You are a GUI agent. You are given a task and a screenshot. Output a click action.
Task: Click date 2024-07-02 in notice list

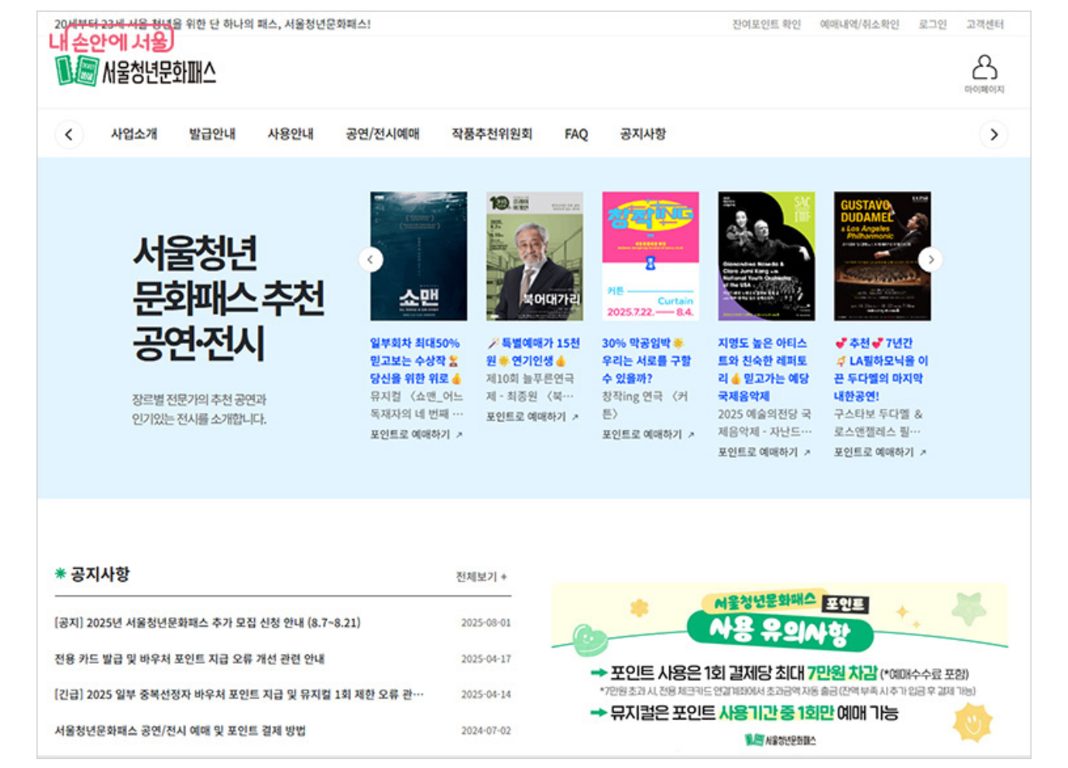tap(486, 731)
